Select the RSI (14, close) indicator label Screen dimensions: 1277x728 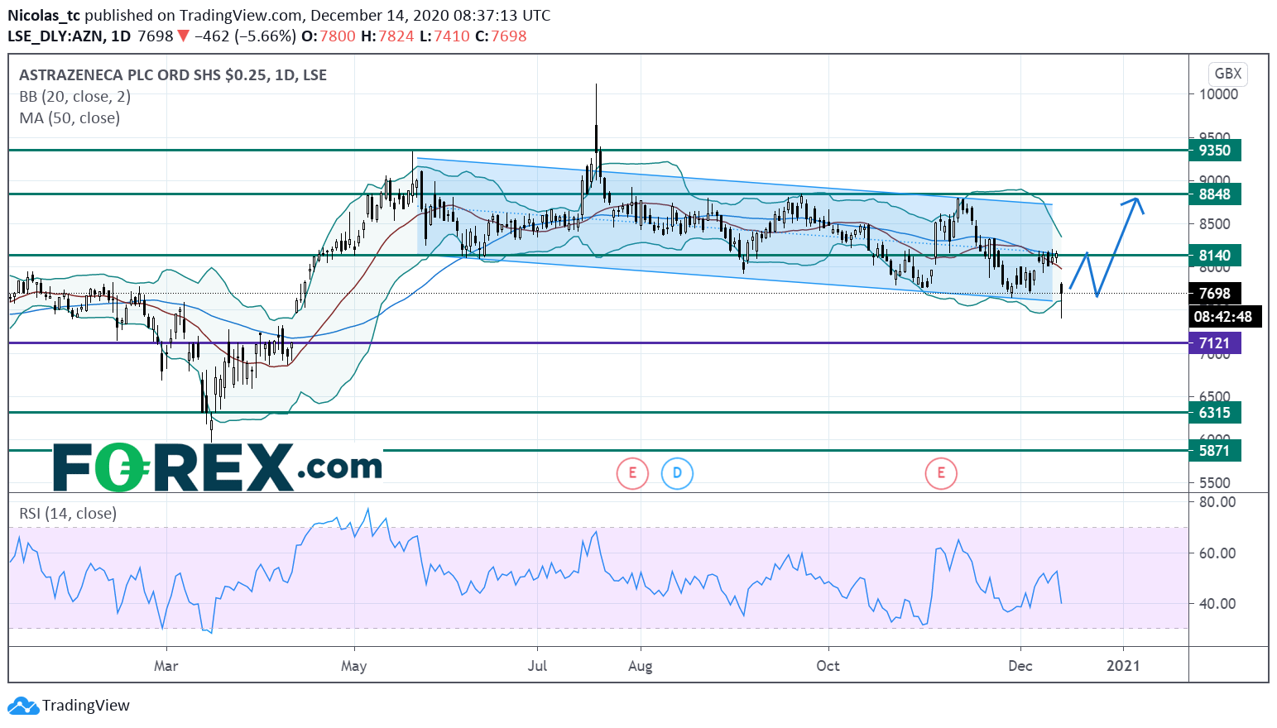[x=68, y=514]
